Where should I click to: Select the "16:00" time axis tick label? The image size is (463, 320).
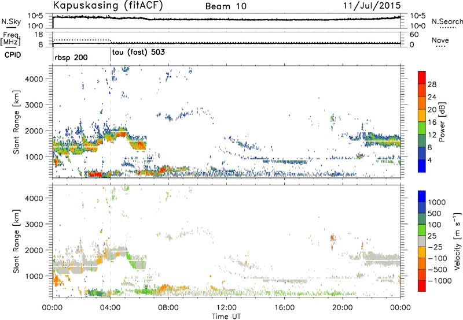284,308
